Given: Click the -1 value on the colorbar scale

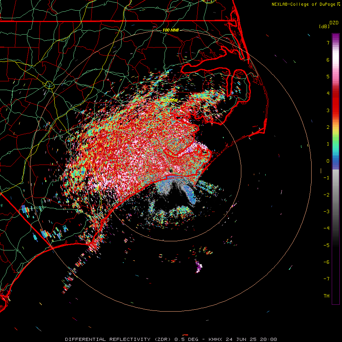Looking at the screenshot, I should click(326, 178).
